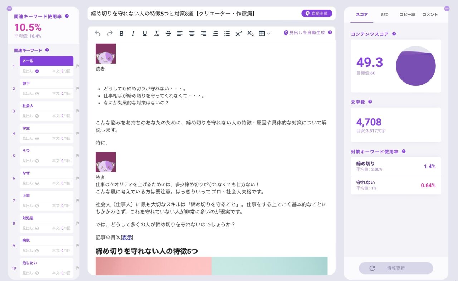This screenshot has height=281, width=458.
Task: Open the table insert dropdown chevron
Action: click(268, 33)
